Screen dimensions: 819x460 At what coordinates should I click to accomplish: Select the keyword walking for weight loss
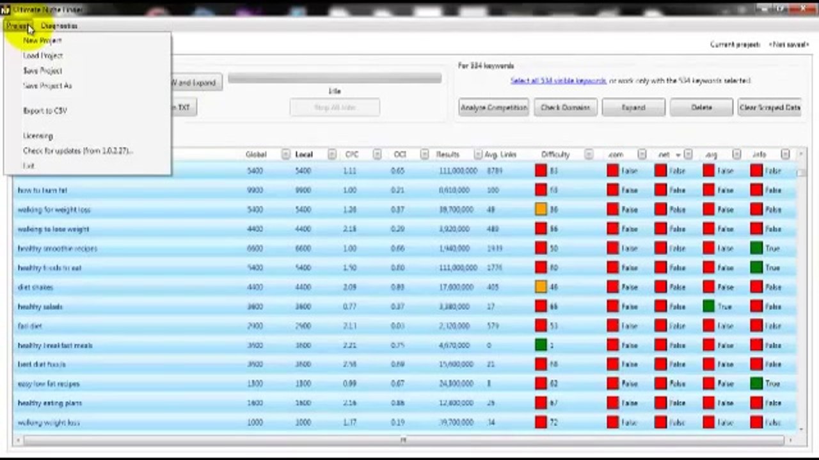54,210
